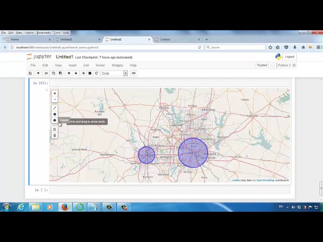Switch to the Home browser tab
Viewport: 323px width, 242px height.
[x=27, y=39]
